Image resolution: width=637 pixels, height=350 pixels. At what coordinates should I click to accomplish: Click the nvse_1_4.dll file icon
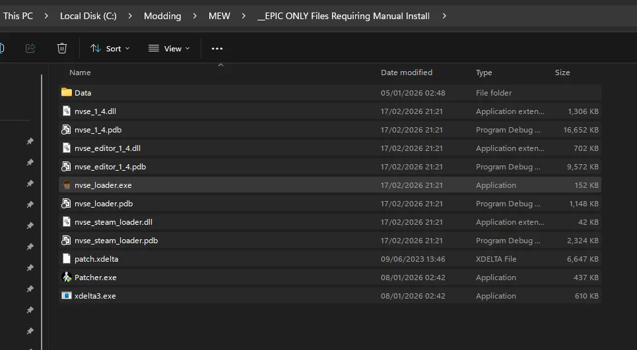click(x=66, y=111)
